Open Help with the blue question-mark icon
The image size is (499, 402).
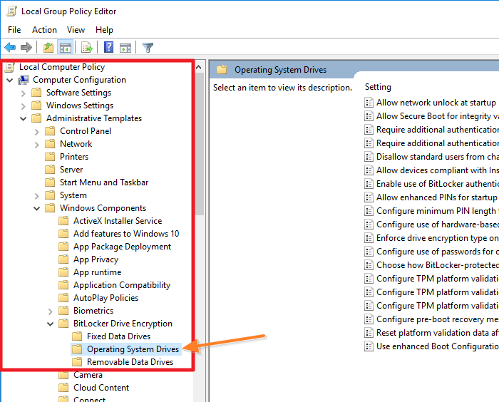coord(108,48)
